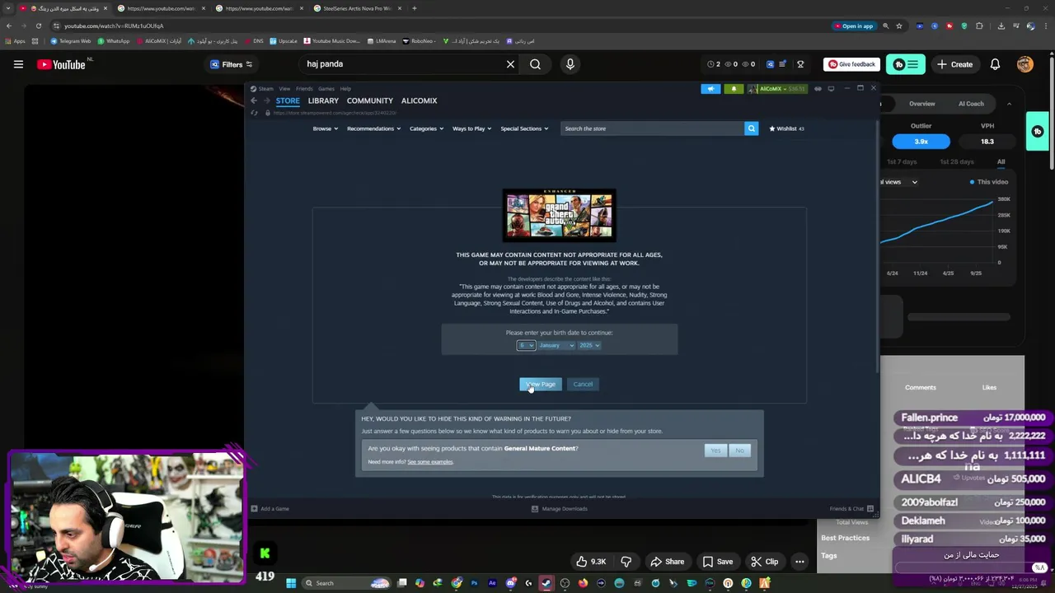Open Steam green notification bell

click(734, 89)
